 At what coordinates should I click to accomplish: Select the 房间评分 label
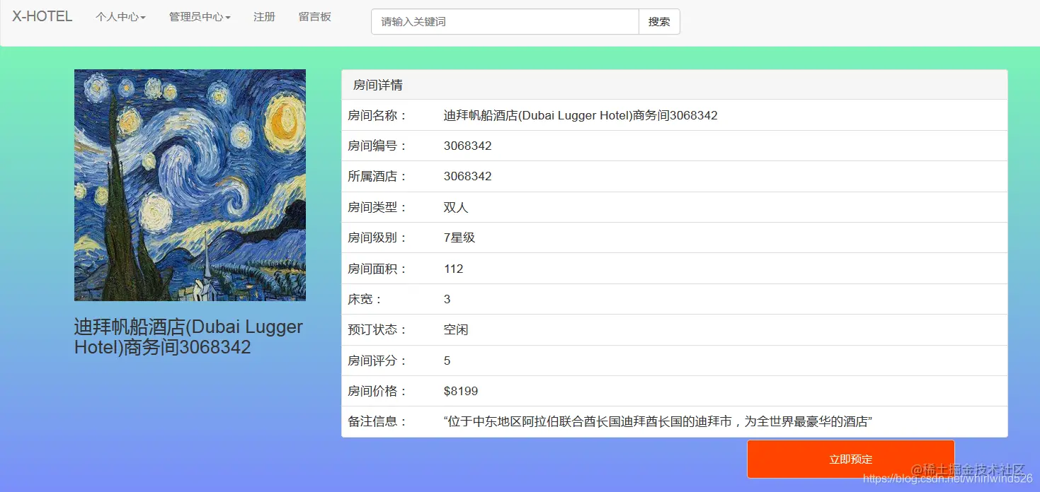click(x=377, y=361)
